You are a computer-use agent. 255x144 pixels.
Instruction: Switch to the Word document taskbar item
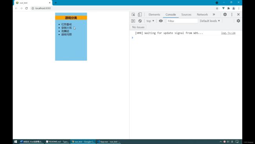coord(32,142)
